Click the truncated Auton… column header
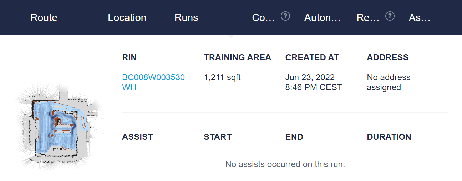This screenshot has width=462, height=181. pyautogui.click(x=322, y=18)
